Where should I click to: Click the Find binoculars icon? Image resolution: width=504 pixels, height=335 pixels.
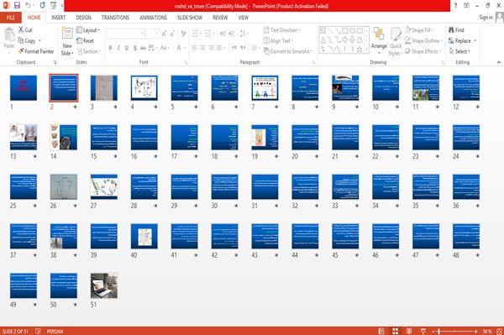451,30
